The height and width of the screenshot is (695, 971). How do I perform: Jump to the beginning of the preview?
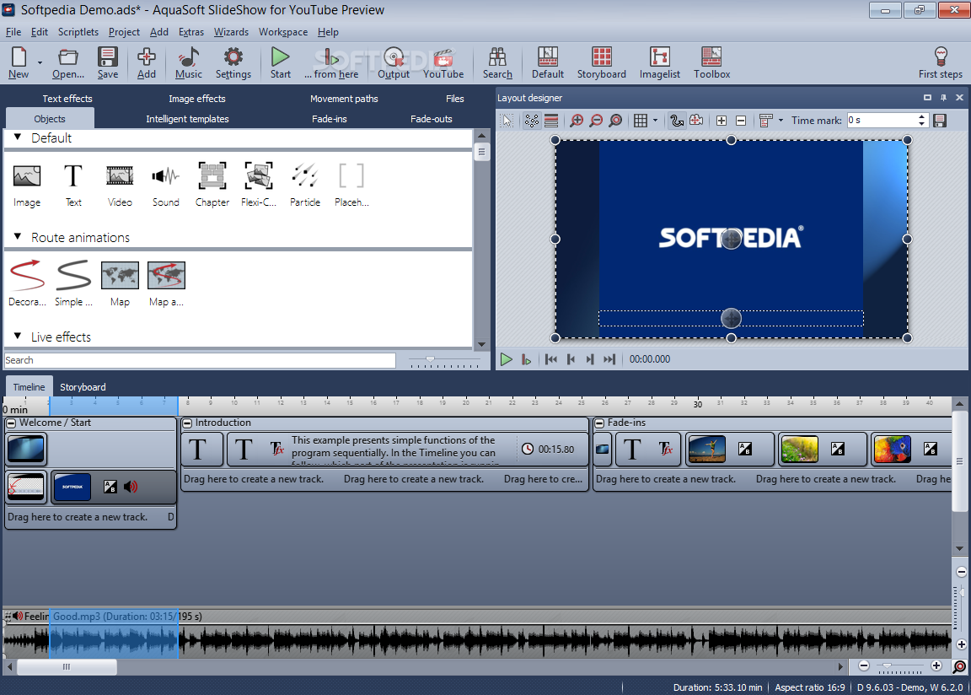(550, 359)
